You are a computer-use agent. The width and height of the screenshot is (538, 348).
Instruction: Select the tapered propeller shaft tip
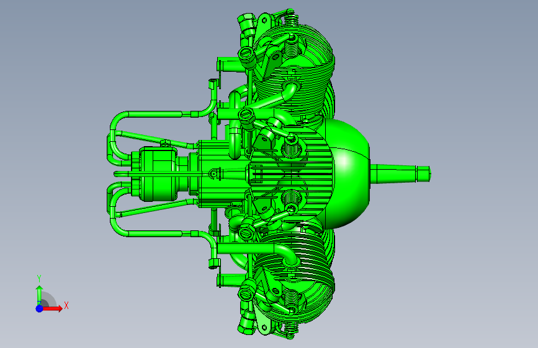click(400, 173)
